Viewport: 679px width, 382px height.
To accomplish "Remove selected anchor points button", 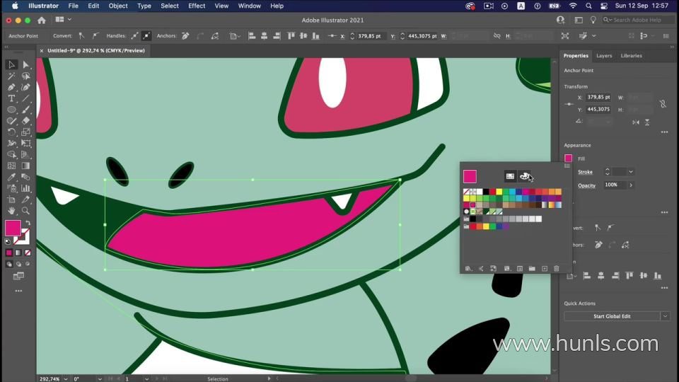I will 185,36.
